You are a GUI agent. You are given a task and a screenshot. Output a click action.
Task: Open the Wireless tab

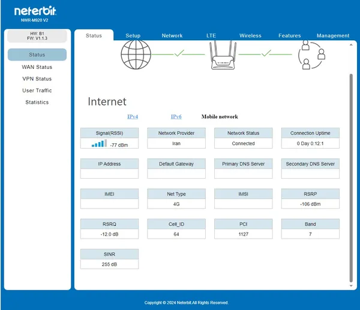coord(250,35)
